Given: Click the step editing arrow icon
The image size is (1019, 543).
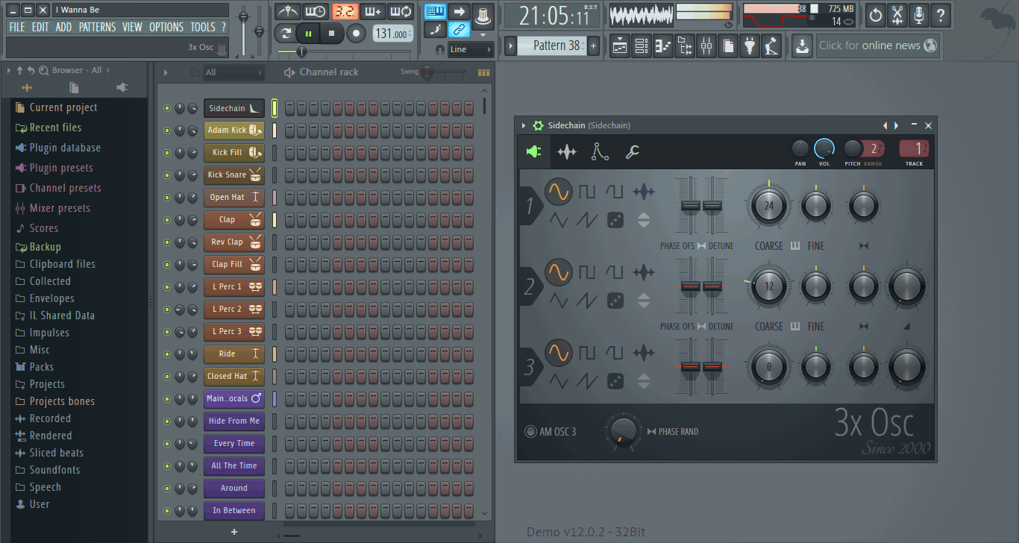Looking at the screenshot, I should tap(460, 11).
